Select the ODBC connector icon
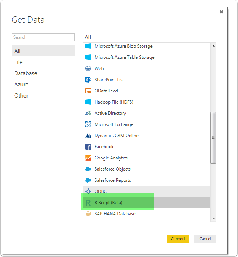Screen dimensions: 238x257 point(88,191)
